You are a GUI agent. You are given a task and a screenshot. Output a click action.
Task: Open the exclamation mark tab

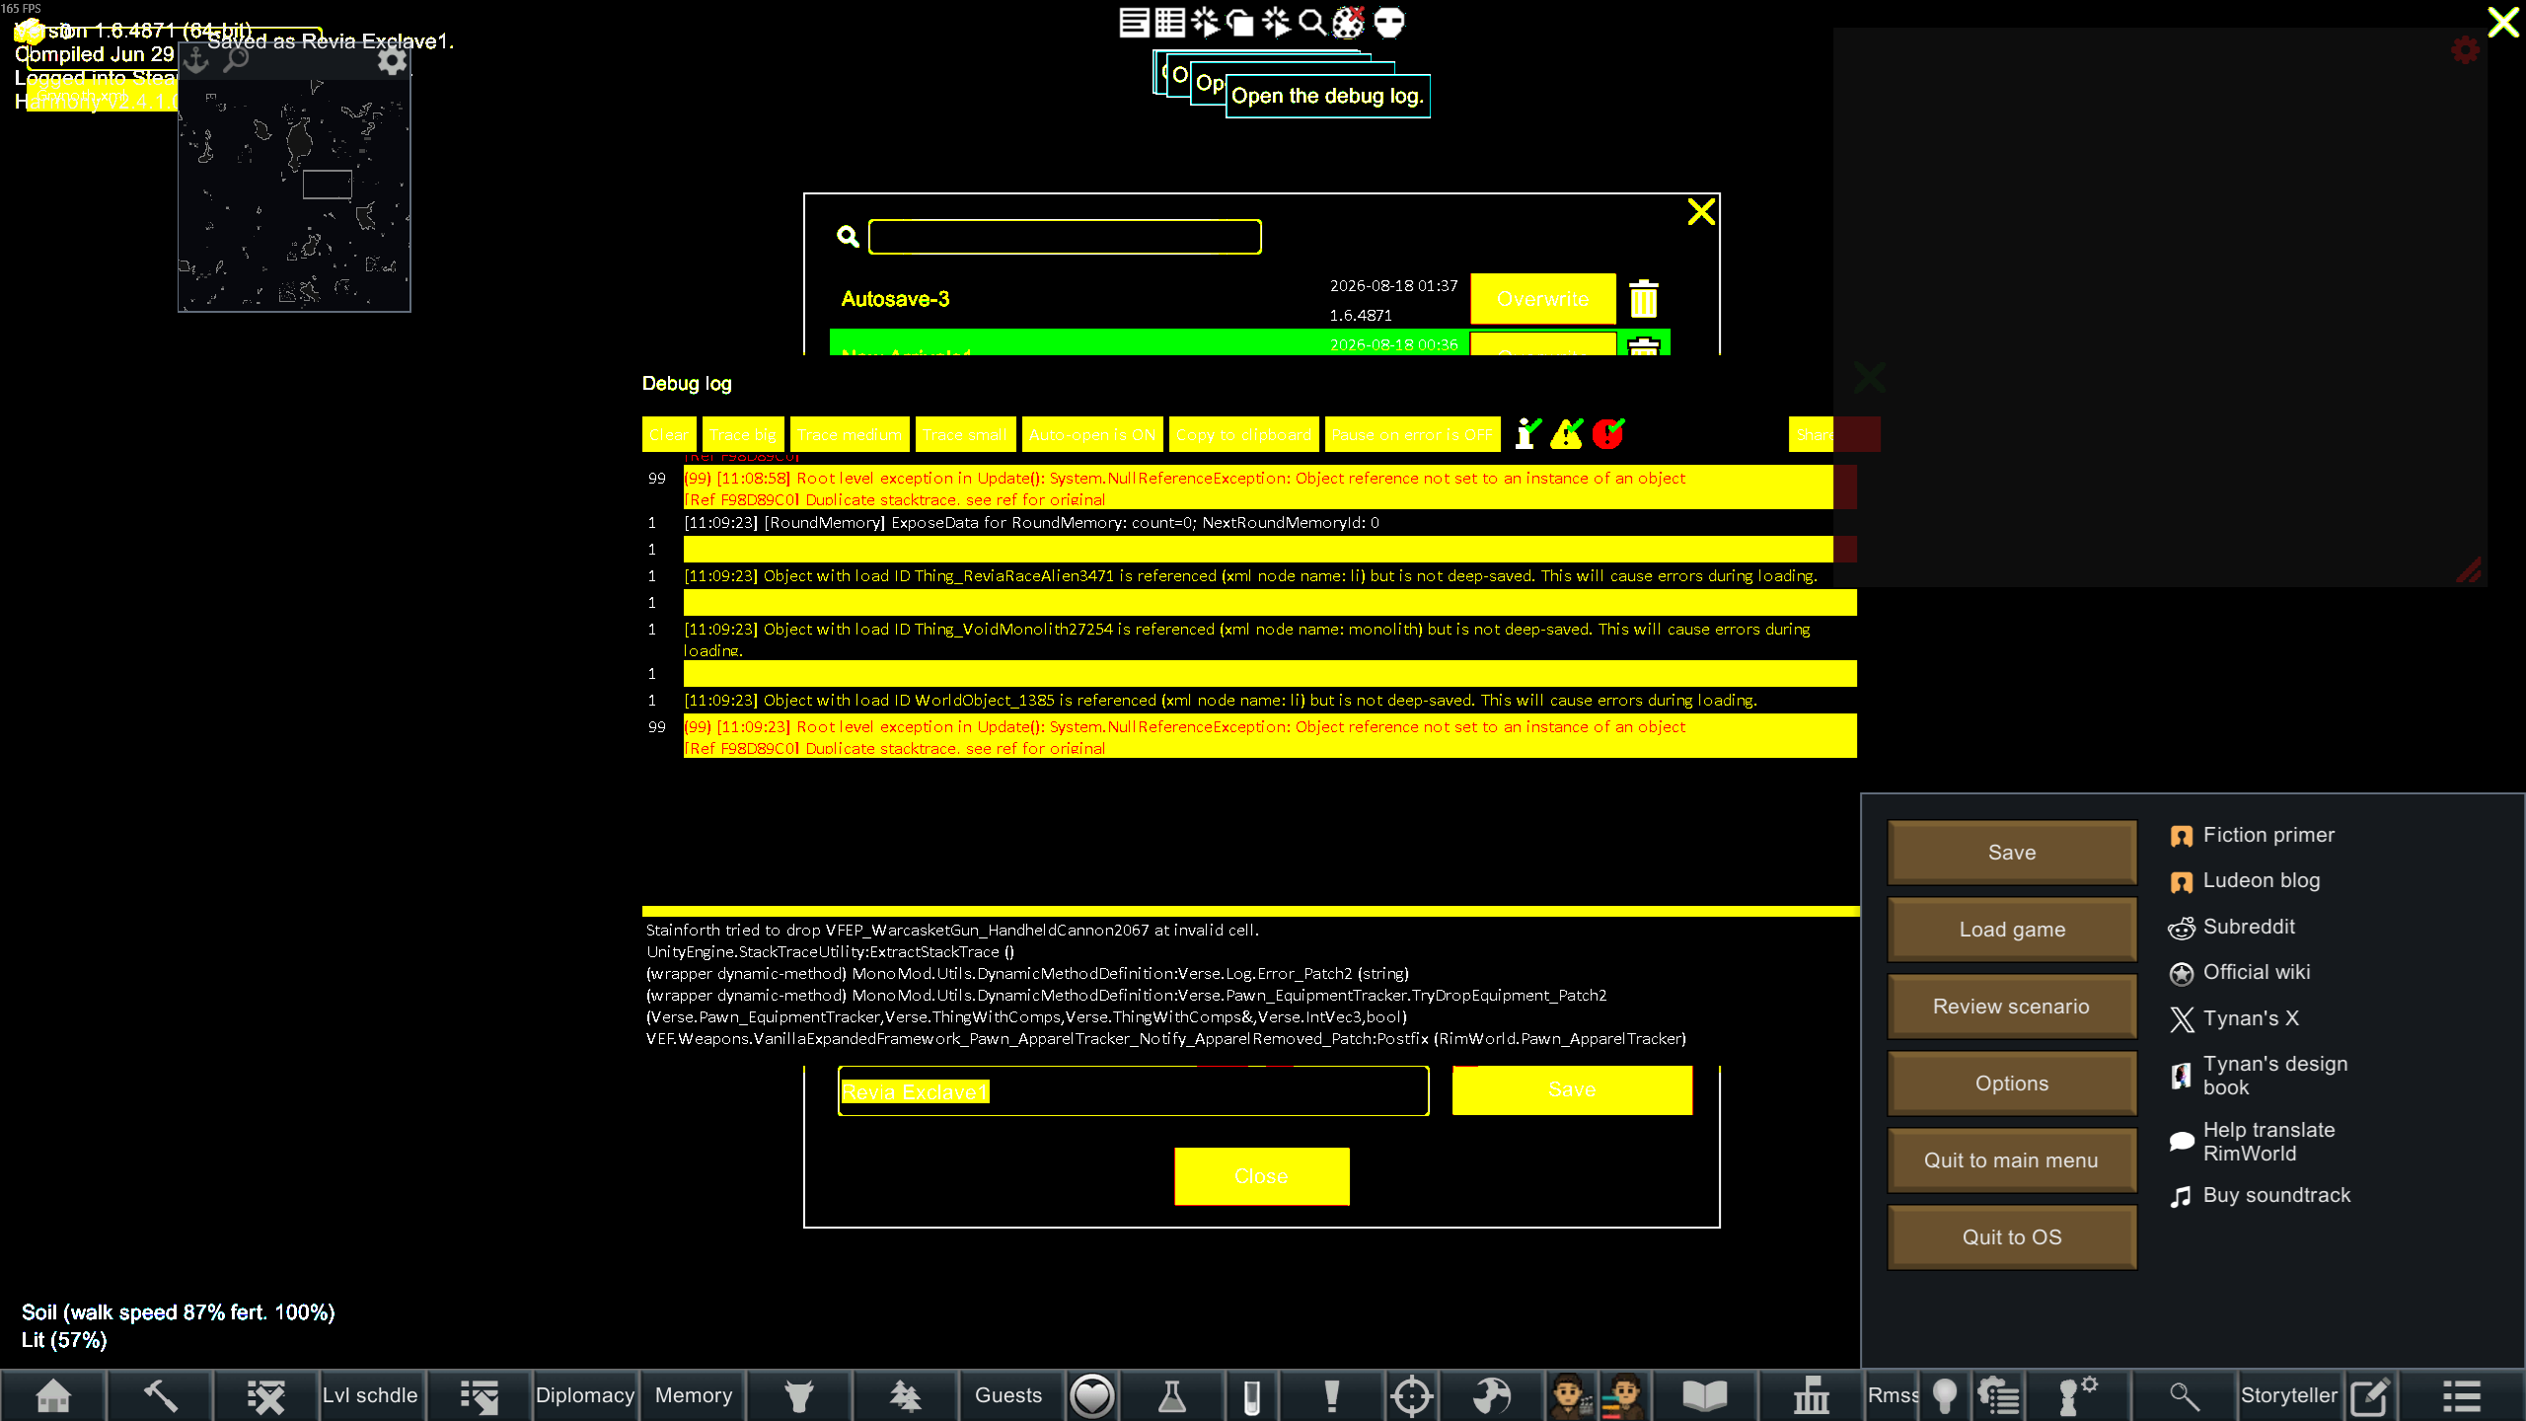tap(1331, 1395)
